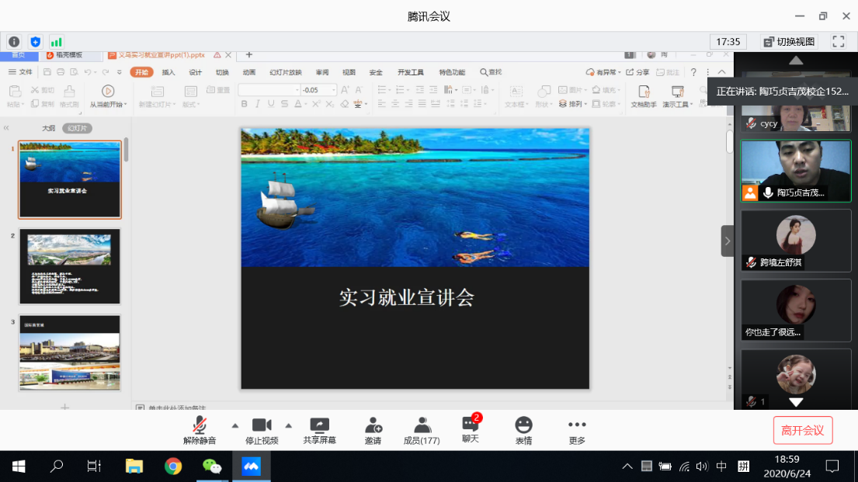Click the meeting info icon

14,42
